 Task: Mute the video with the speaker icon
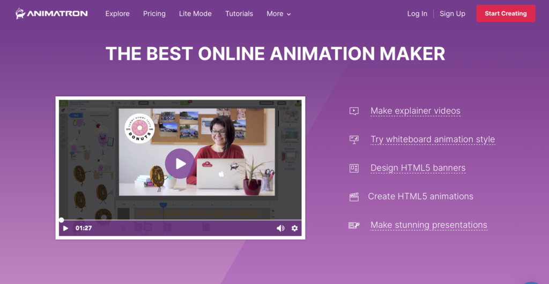tap(280, 228)
